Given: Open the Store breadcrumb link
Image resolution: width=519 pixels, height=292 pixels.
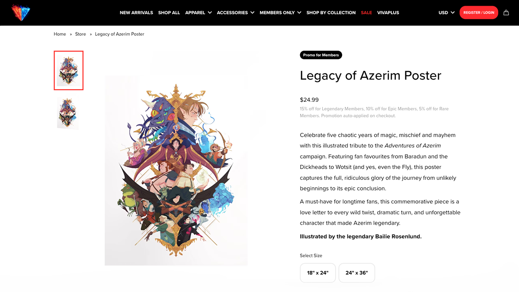Looking at the screenshot, I should point(80,34).
